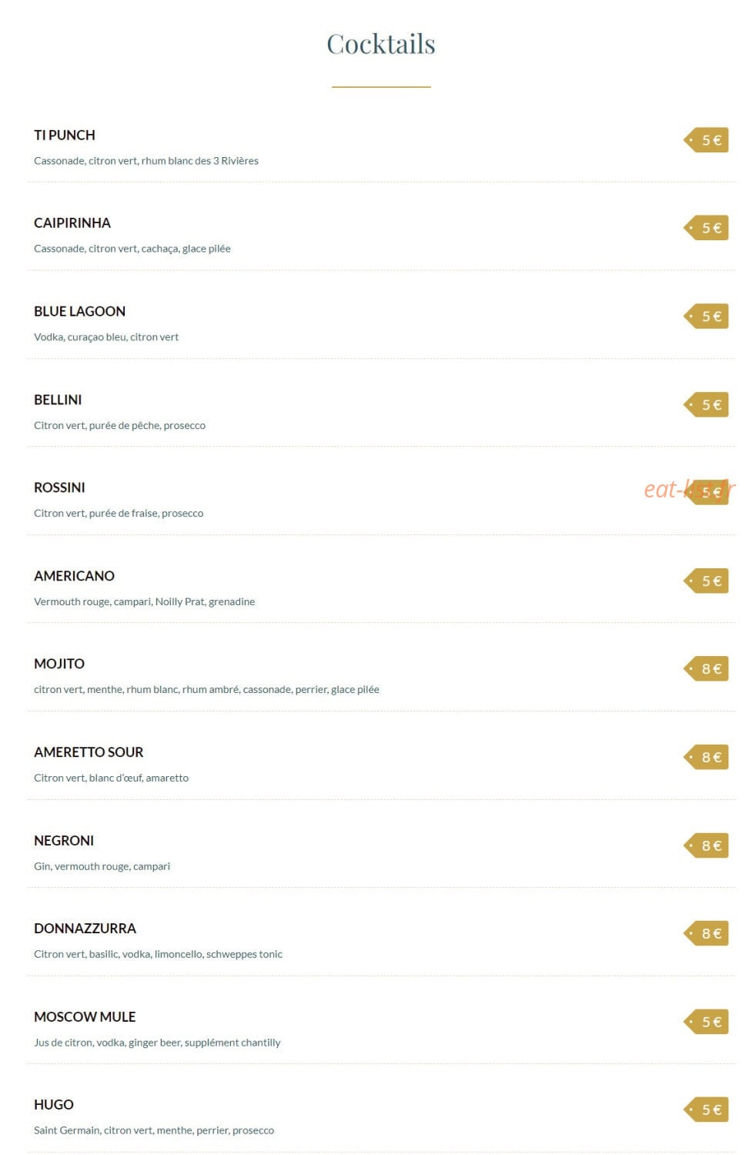Click the Cocktails page heading
Viewport: 753px width, 1155px height.
pos(381,44)
